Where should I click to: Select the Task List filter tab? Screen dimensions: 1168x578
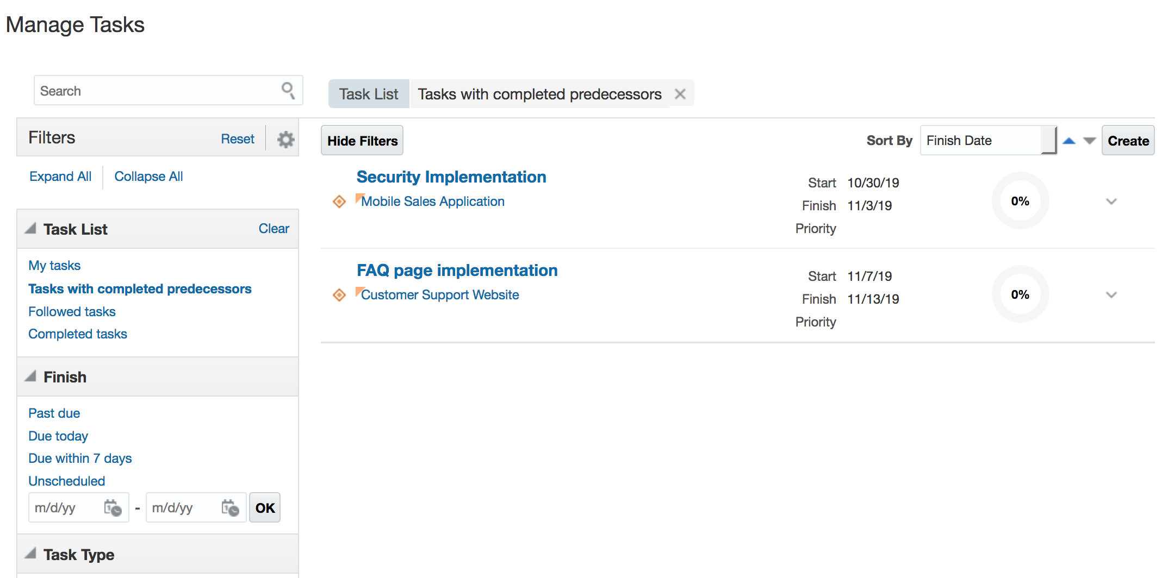point(369,94)
